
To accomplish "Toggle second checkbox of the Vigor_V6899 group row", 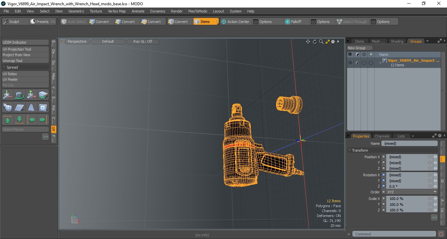I will pyautogui.click(x=371, y=63).
